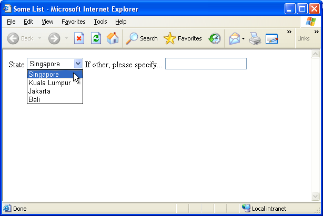The image size is (323, 216).
Task: Collapse State dropdown via its arrow
Action: 78,64
